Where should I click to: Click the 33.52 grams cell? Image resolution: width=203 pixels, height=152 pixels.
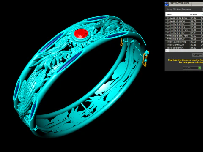195,21
